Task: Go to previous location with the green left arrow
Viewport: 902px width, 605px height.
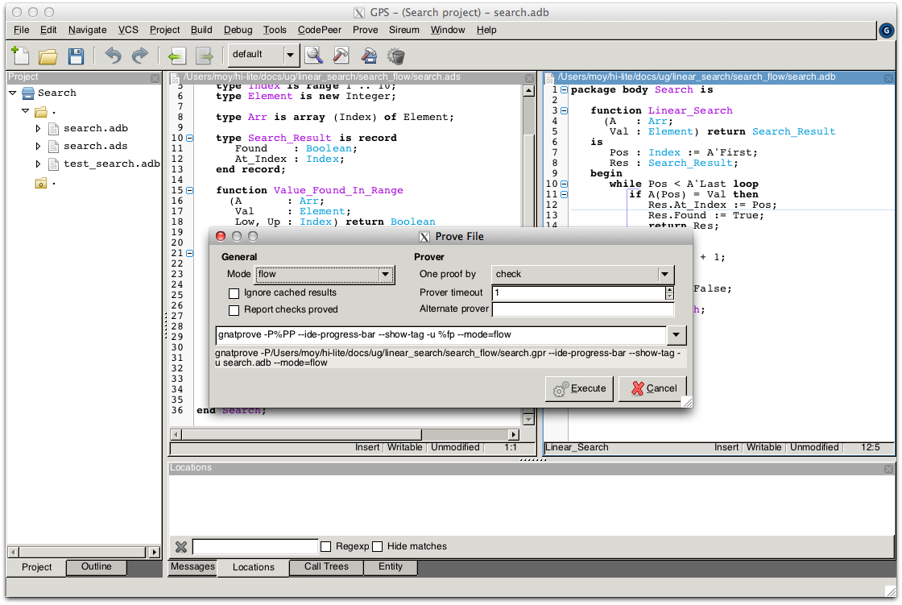Action: point(176,56)
